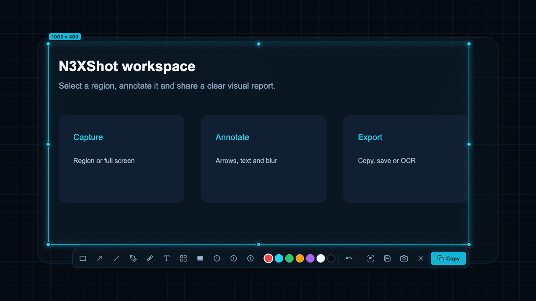Click the left-middle selection handle

[48, 144]
